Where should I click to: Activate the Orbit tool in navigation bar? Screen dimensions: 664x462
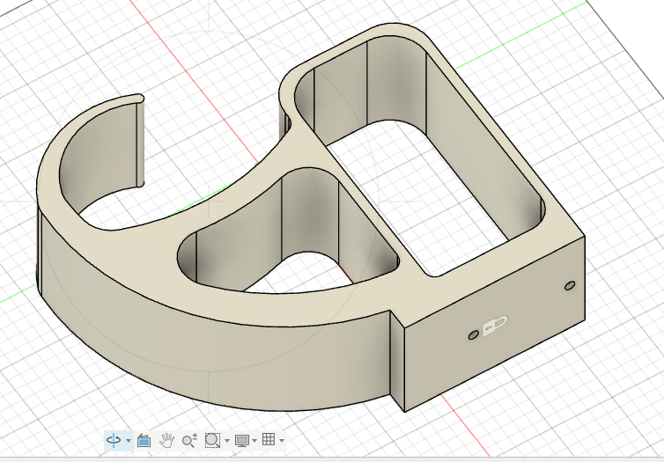(114, 439)
